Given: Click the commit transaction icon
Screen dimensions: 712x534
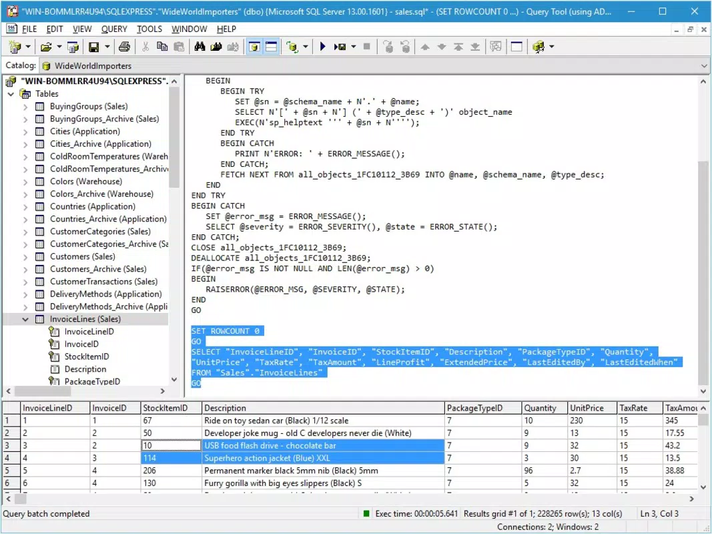Looking at the screenshot, I should (x=388, y=47).
